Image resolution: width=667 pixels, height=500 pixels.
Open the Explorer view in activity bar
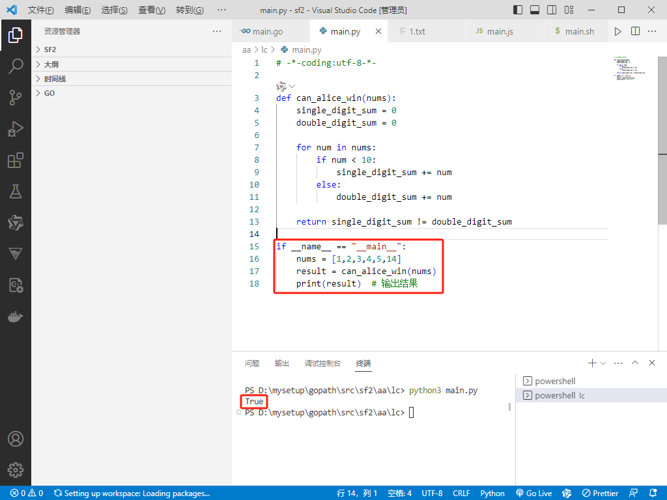tap(16, 35)
